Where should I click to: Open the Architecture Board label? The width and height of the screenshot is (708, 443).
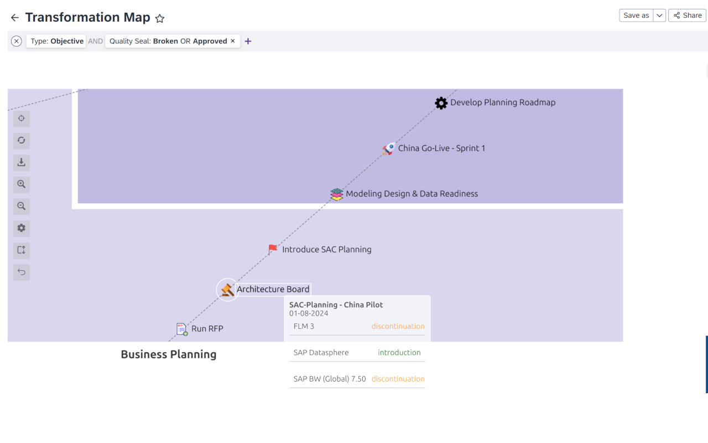273,289
